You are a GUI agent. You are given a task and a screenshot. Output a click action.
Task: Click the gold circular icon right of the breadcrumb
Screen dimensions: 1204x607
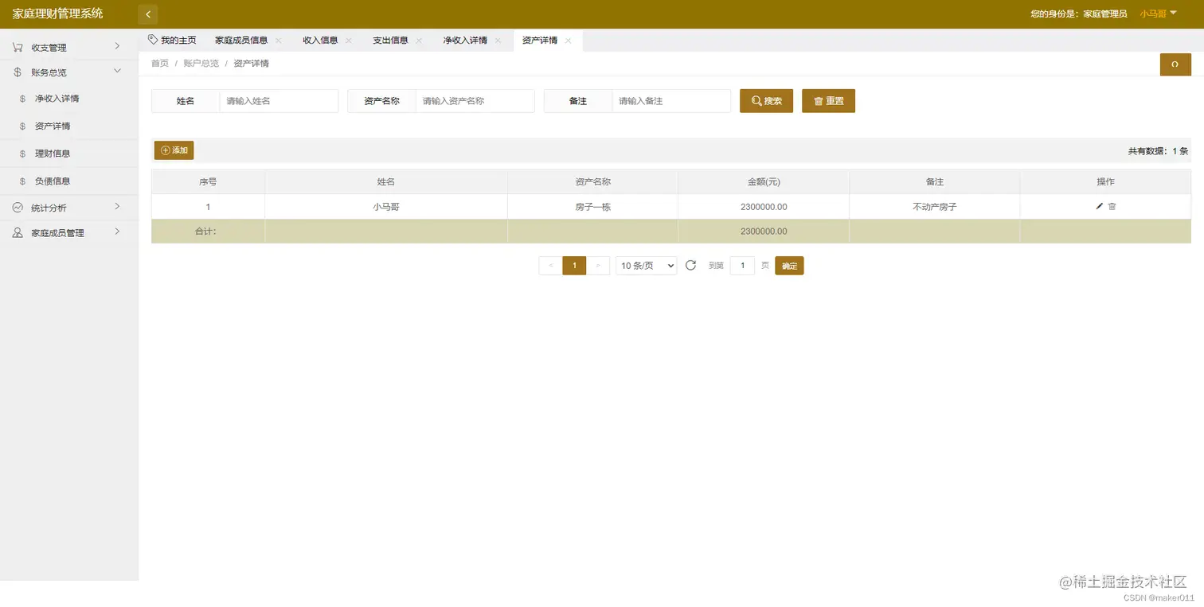1175,64
